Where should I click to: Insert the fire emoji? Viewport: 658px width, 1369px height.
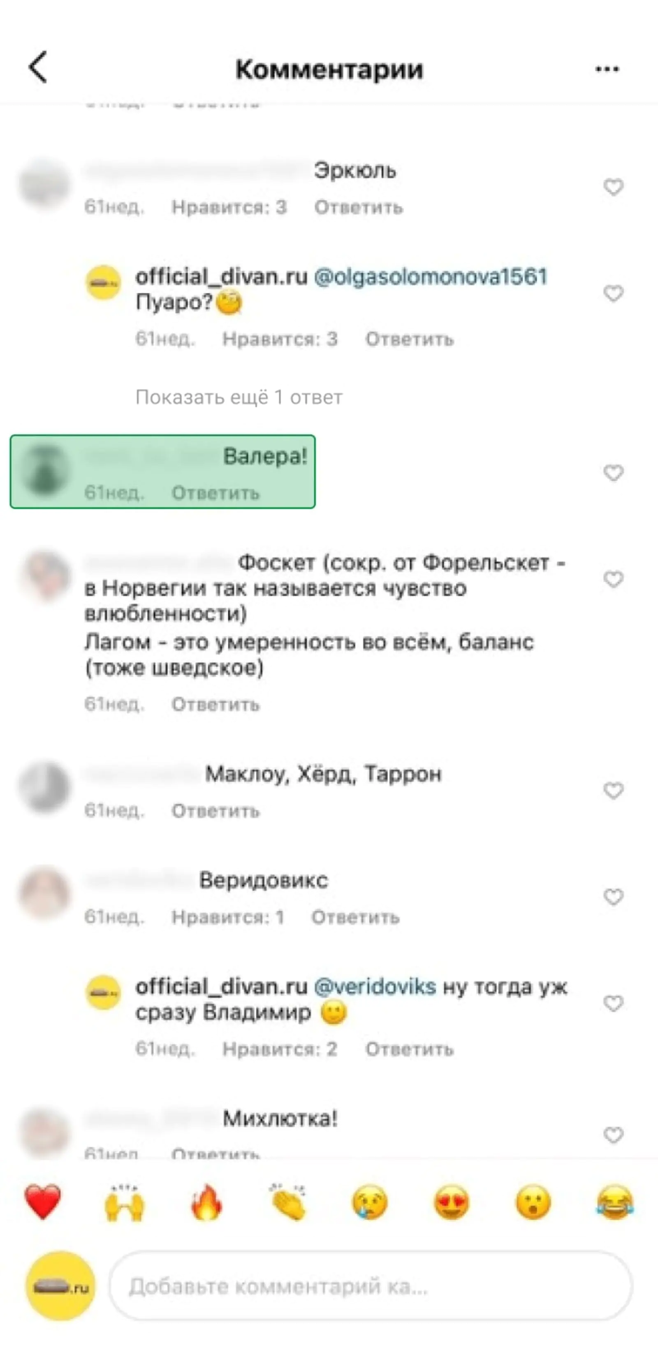206,1202
